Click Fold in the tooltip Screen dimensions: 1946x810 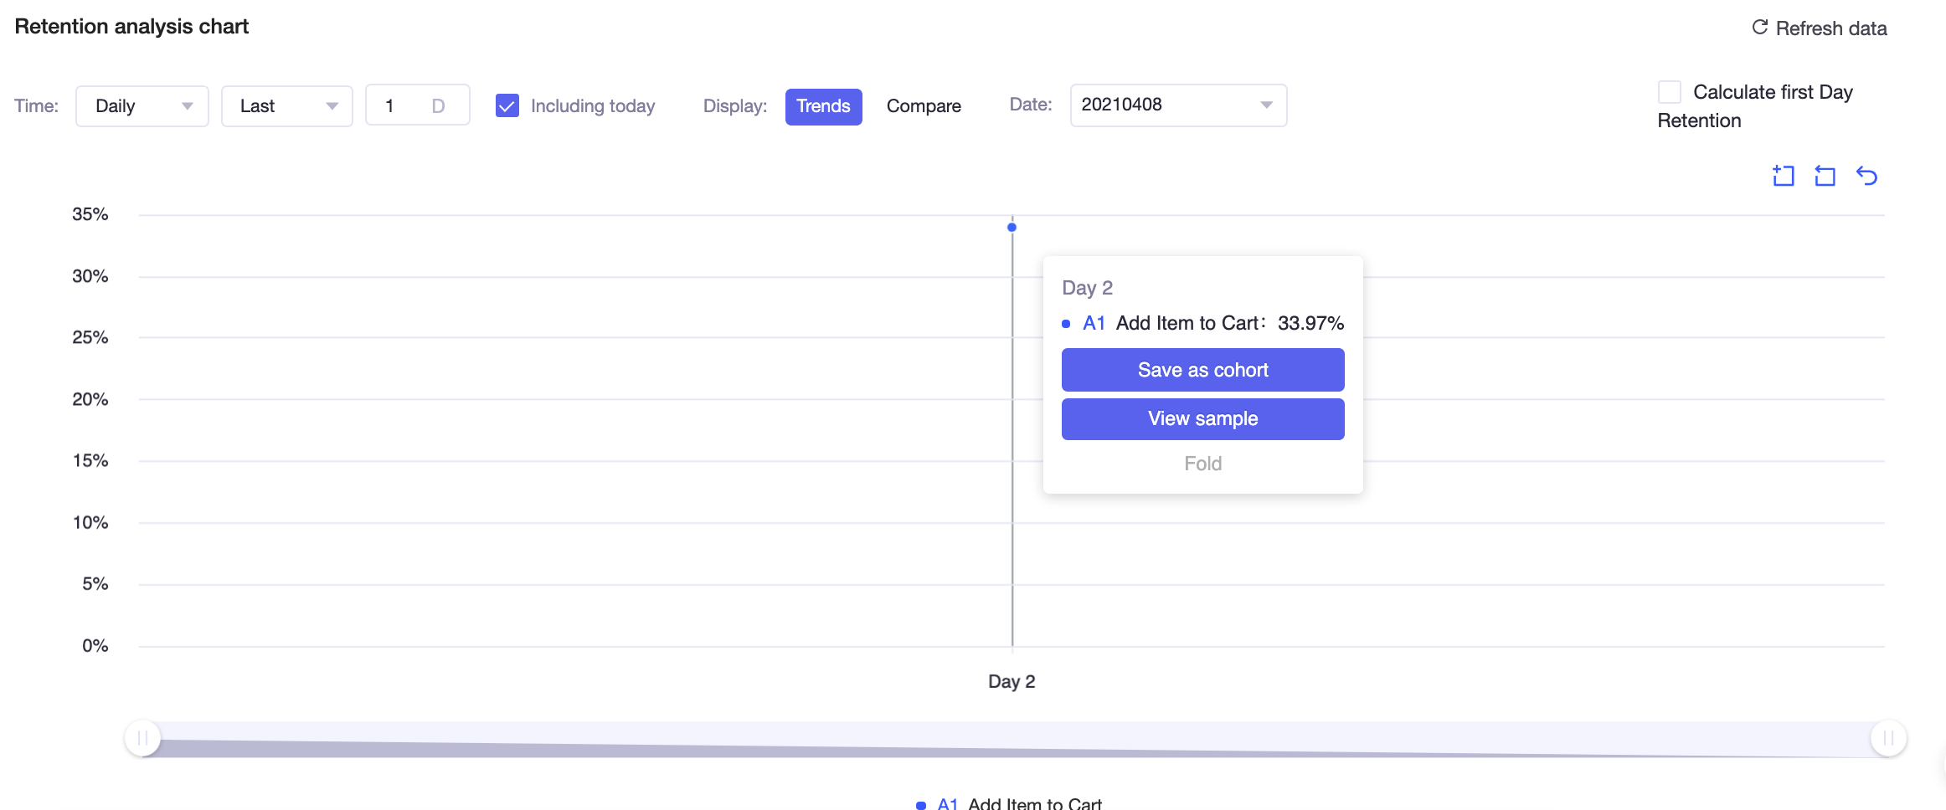coord(1202,464)
